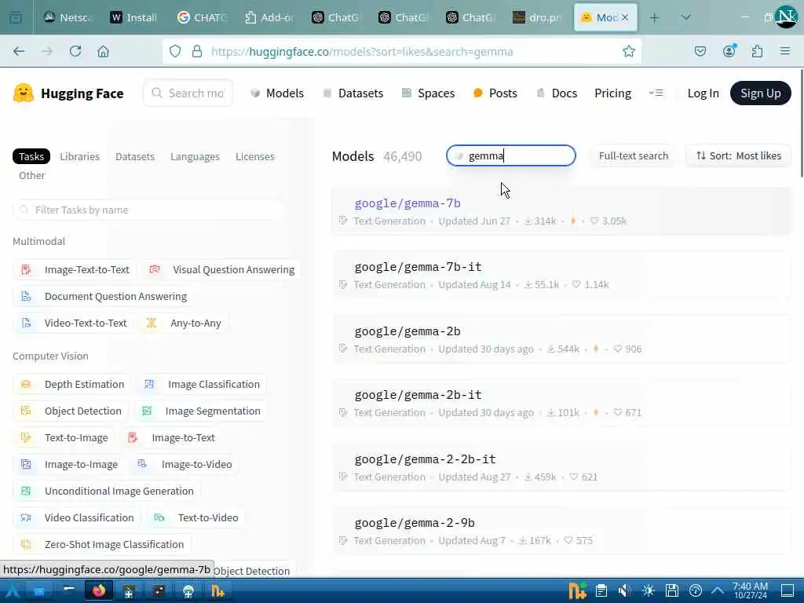Select the Image-to-Text task filter
The height and width of the screenshot is (603, 804).
click(172, 438)
